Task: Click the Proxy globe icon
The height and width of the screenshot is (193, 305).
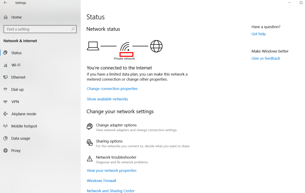Action: coord(5,150)
